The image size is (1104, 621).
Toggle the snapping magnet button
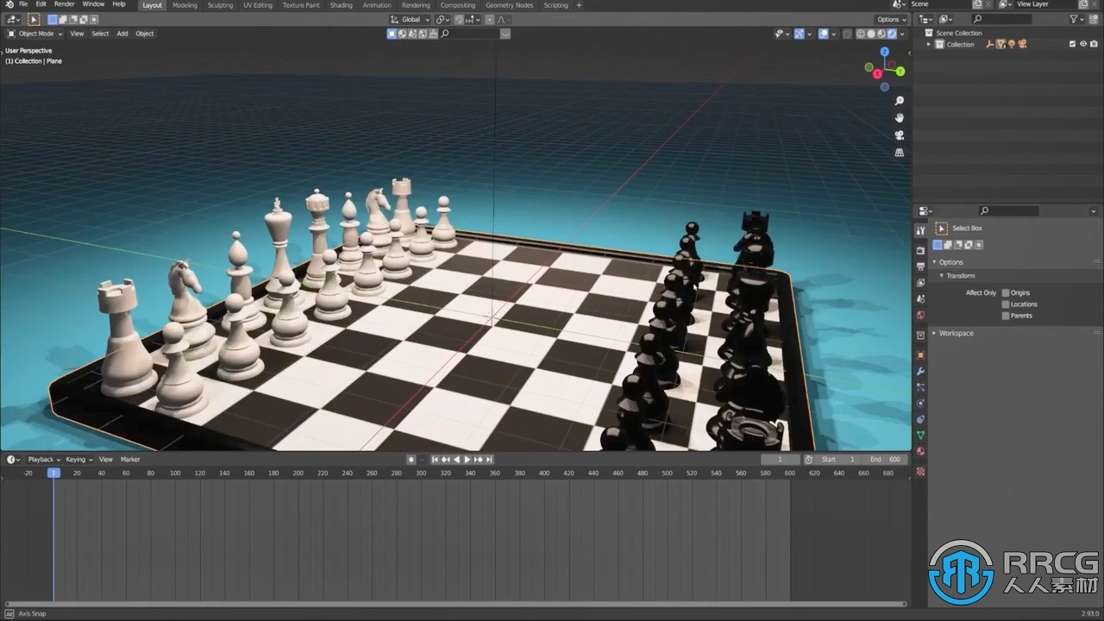click(459, 19)
